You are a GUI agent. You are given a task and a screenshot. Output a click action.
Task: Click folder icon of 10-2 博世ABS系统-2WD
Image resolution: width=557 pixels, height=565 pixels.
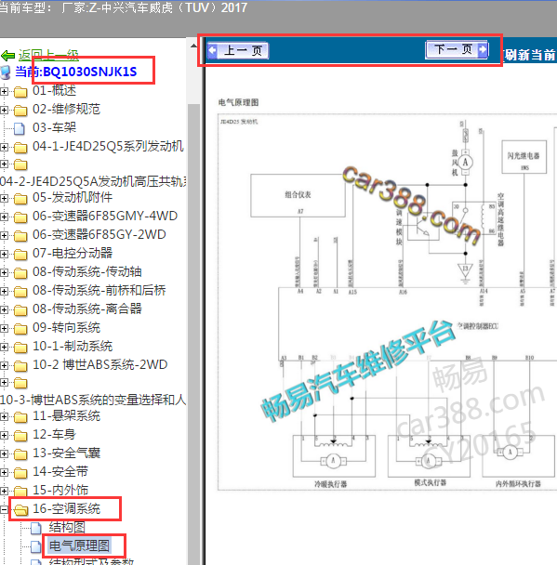click(x=20, y=366)
